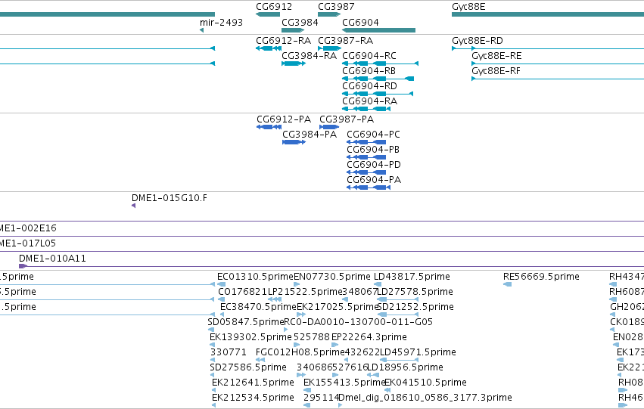The width and height of the screenshot is (644, 409).
Task: Click the CG3987 gene label
Action: pyautogui.click(x=336, y=7)
